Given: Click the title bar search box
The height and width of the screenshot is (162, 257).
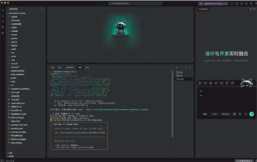Looking at the screenshot, I should [135, 3].
